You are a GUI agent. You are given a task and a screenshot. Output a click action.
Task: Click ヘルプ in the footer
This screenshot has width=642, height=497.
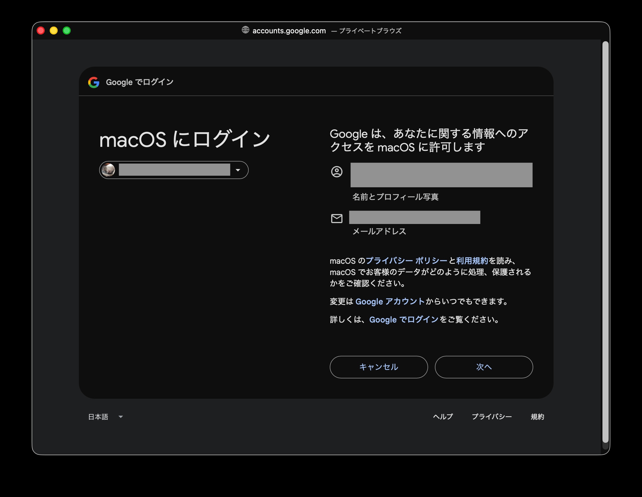(x=443, y=417)
